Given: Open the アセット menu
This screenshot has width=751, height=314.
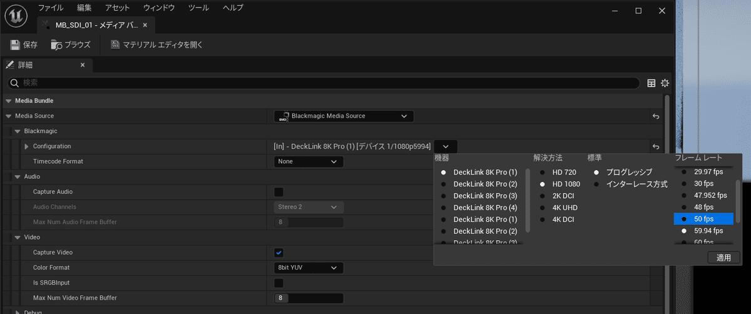Looking at the screenshot, I should click(118, 8).
